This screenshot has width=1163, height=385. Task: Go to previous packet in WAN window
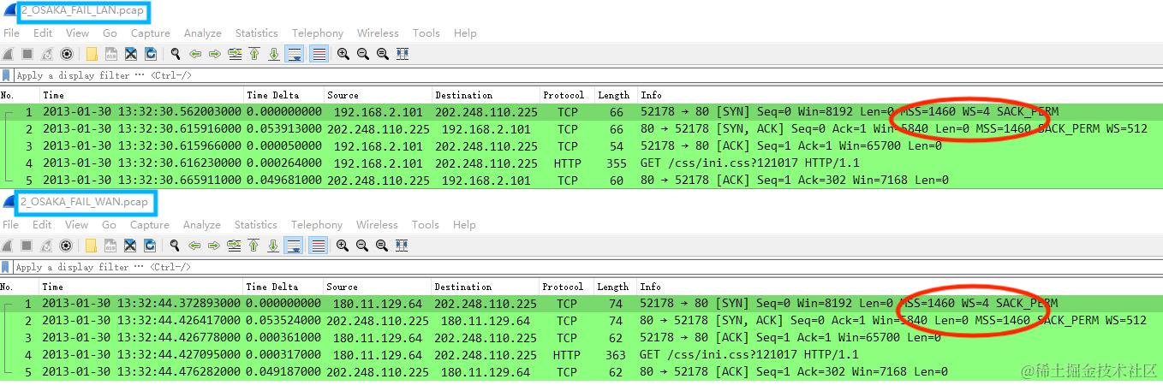[x=195, y=246]
